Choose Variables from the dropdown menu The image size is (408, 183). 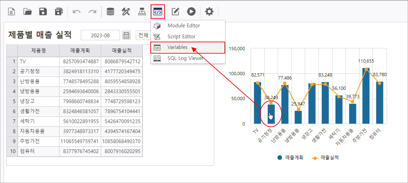coord(188,47)
